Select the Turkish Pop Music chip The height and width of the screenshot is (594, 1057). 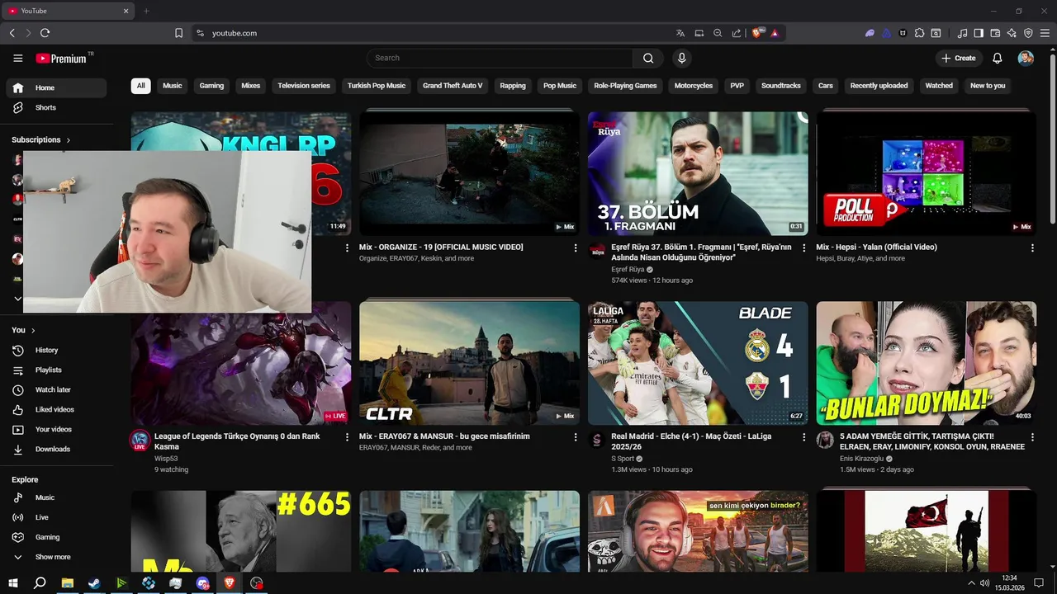(377, 86)
